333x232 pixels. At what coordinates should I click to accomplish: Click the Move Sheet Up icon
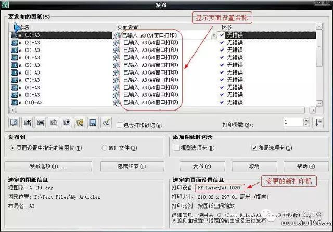pyautogui.click(x=53, y=123)
